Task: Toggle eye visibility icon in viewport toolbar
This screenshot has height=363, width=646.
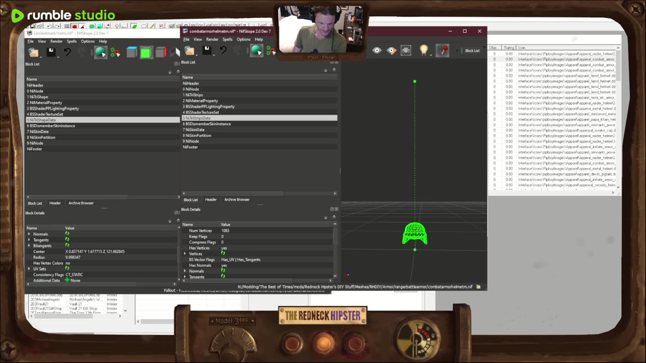Action: (377, 50)
